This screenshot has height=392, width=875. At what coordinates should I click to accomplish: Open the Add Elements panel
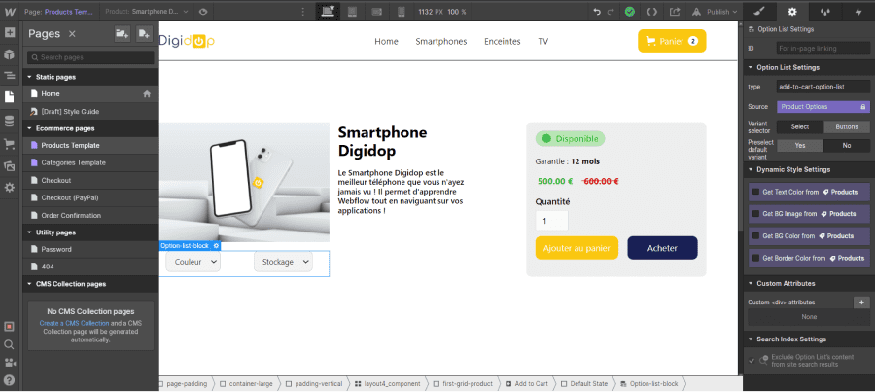[x=9, y=32]
